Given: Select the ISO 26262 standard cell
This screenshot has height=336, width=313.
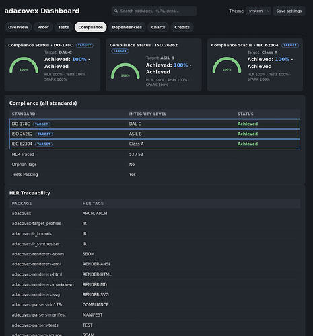Looking at the screenshot, I should click(x=22, y=134).
